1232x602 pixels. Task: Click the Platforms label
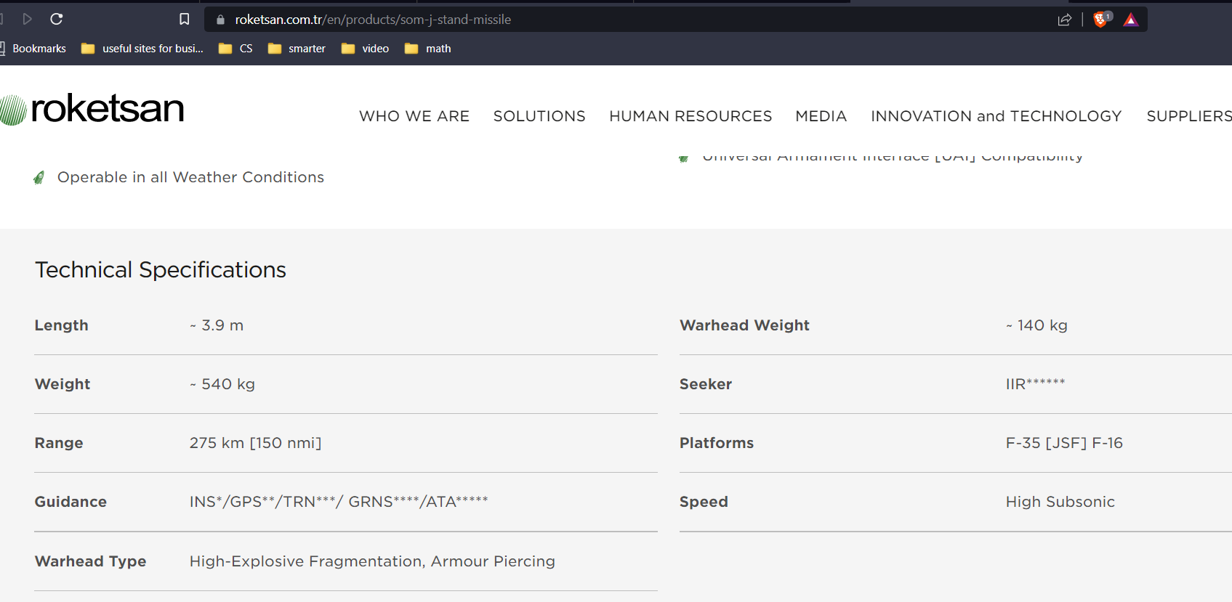[x=717, y=443]
